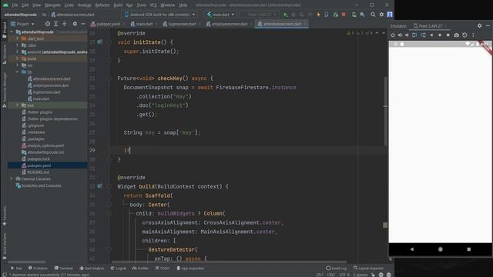Open the Event Log panel
Screen dimensions: 493x277
pyautogui.click(x=336, y=269)
